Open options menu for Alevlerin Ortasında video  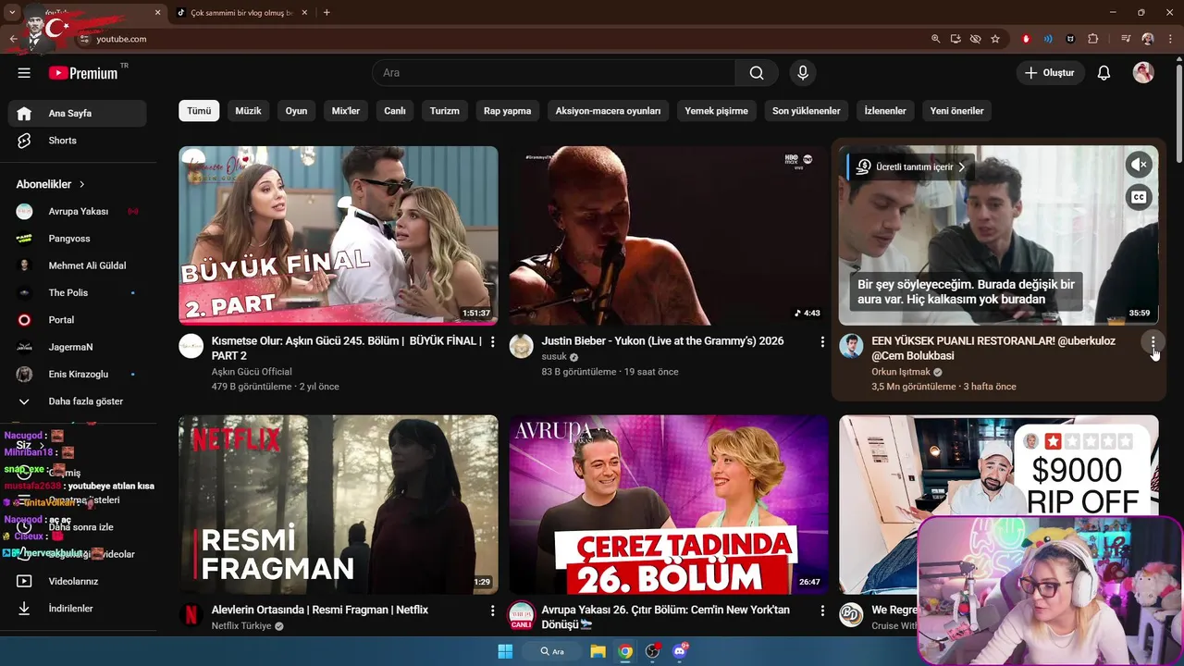pyautogui.click(x=492, y=611)
